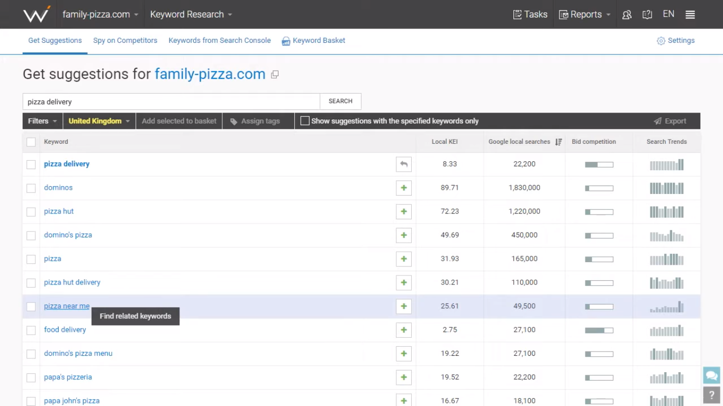The height and width of the screenshot is (406, 723).
Task: Expand the Keyword Research module dropdown
Action: [191, 14]
